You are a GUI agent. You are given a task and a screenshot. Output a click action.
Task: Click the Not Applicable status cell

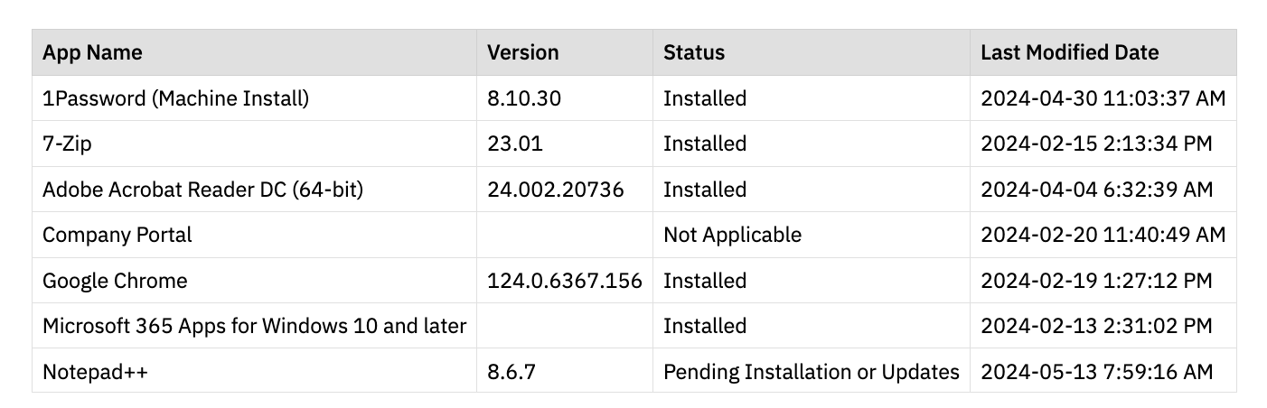pyautogui.click(x=732, y=235)
